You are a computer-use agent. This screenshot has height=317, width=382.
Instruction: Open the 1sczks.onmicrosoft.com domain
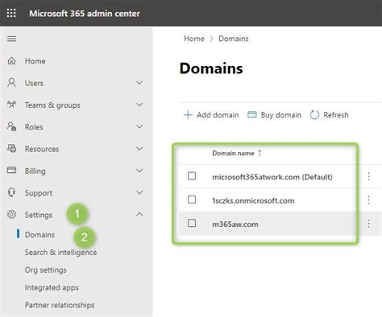point(253,200)
